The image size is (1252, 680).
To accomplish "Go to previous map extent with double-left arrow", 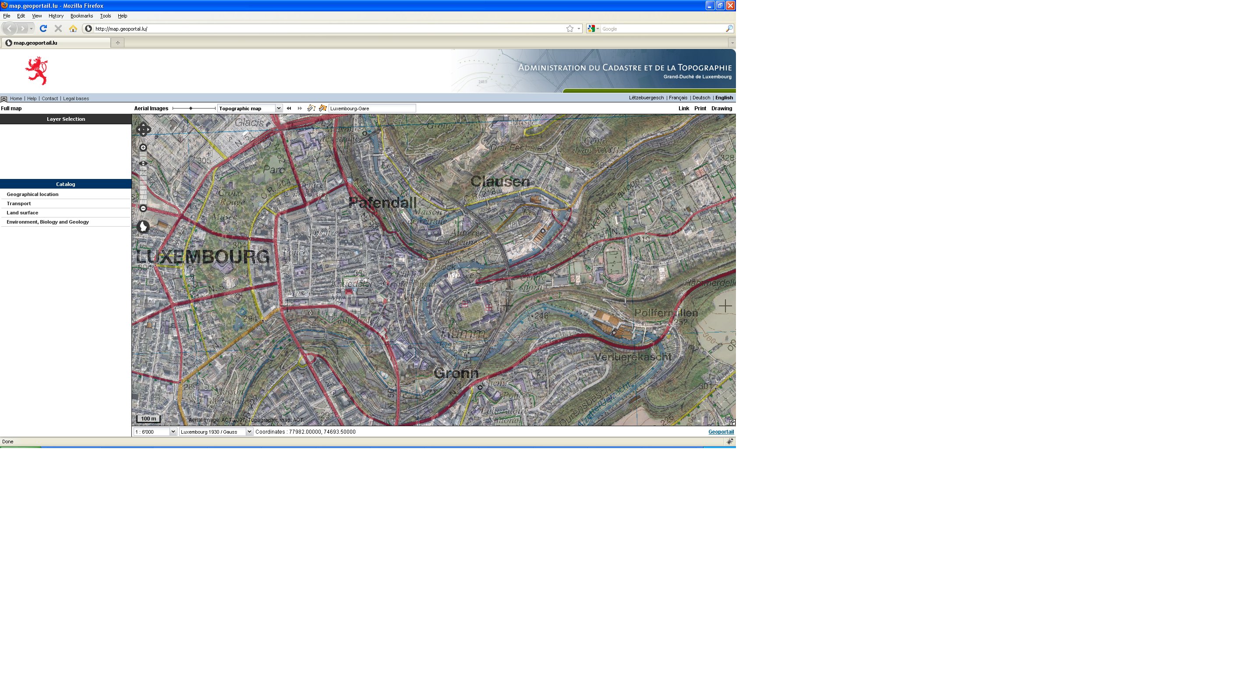I will point(289,109).
